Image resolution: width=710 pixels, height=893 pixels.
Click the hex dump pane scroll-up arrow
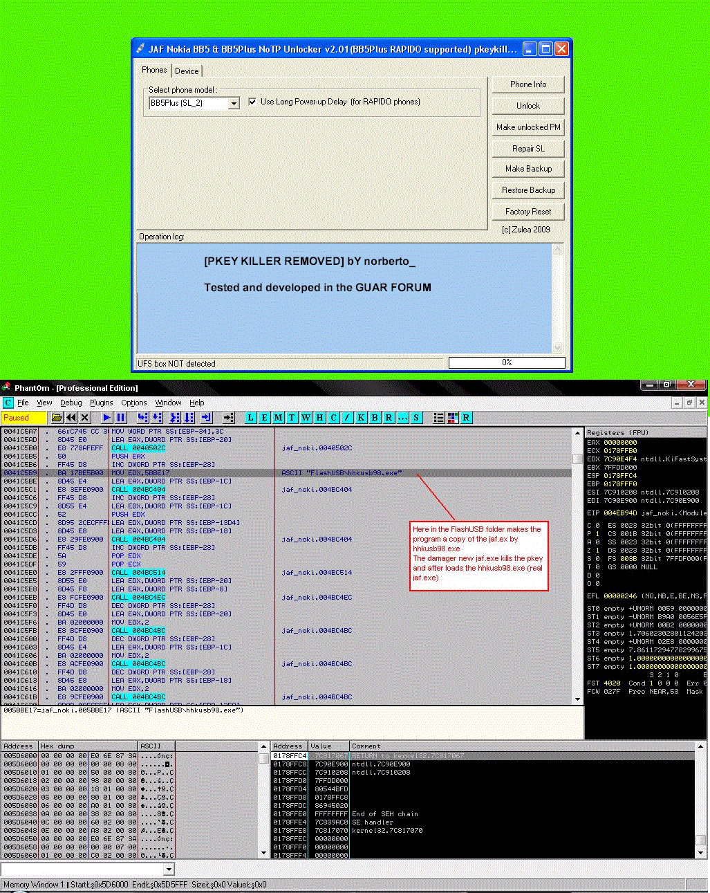point(263,746)
